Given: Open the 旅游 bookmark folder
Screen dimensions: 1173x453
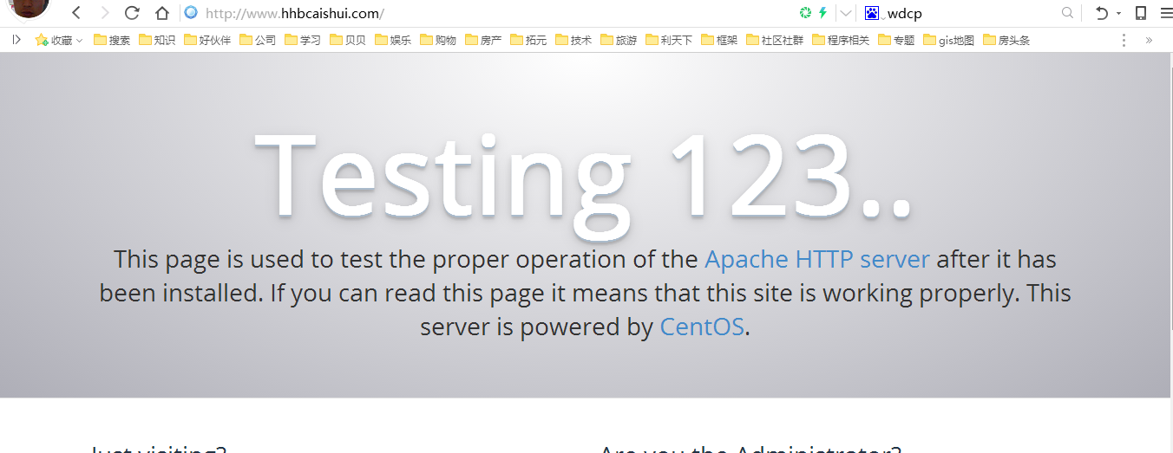Looking at the screenshot, I should coord(619,40).
